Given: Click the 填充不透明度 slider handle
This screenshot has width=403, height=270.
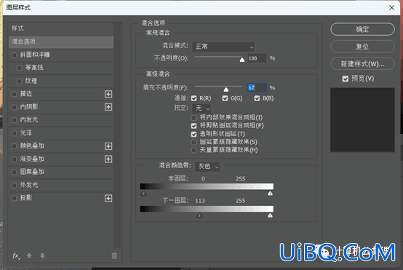Looking at the screenshot, I should [x=226, y=90].
